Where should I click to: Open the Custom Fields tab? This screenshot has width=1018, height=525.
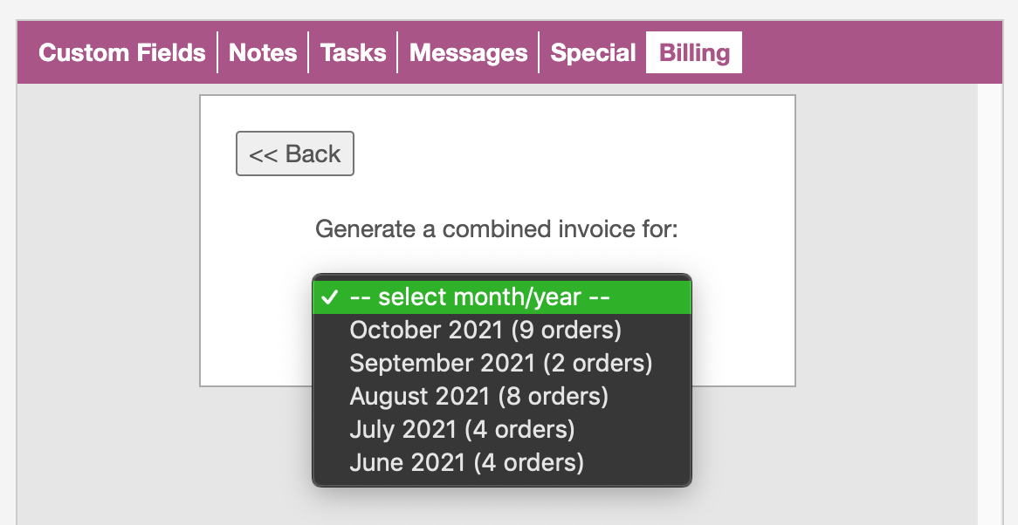[122, 53]
